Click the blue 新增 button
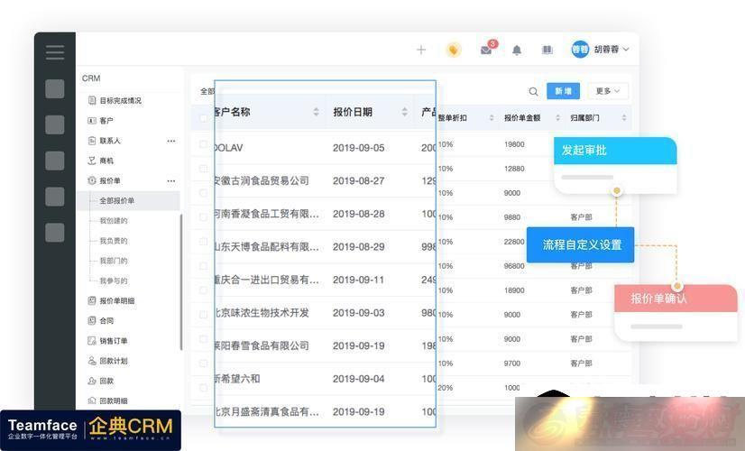The width and height of the screenshot is (745, 451). coord(563,91)
